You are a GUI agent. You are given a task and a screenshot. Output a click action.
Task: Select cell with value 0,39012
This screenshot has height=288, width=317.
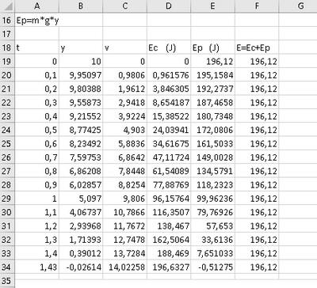(x=81, y=253)
